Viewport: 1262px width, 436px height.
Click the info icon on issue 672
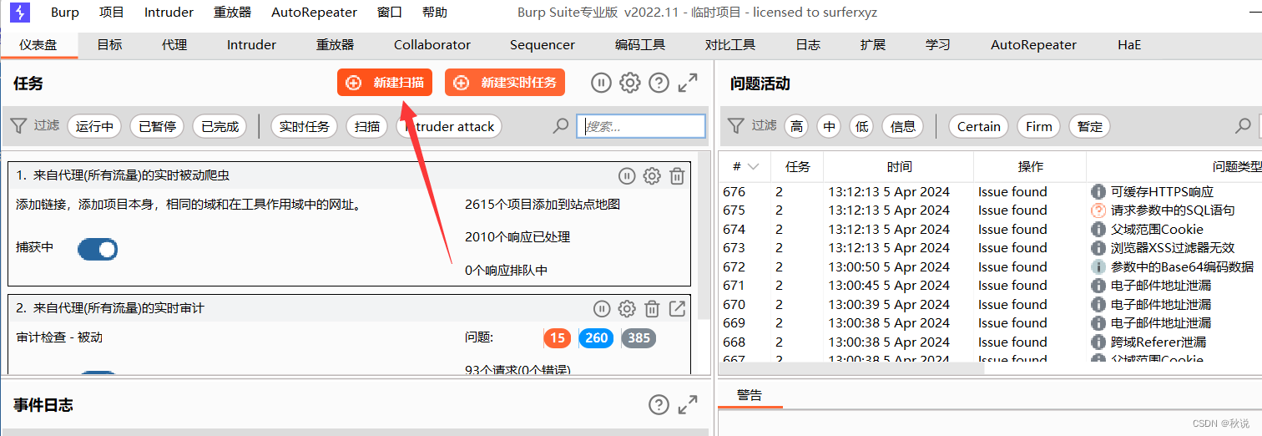pyautogui.click(x=1098, y=267)
